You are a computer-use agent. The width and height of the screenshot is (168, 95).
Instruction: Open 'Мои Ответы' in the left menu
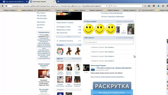(x=41, y=13)
